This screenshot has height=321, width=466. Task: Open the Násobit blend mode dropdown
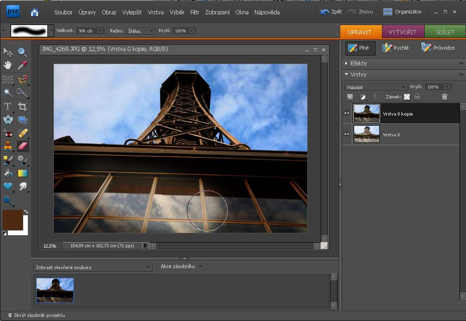tap(376, 87)
